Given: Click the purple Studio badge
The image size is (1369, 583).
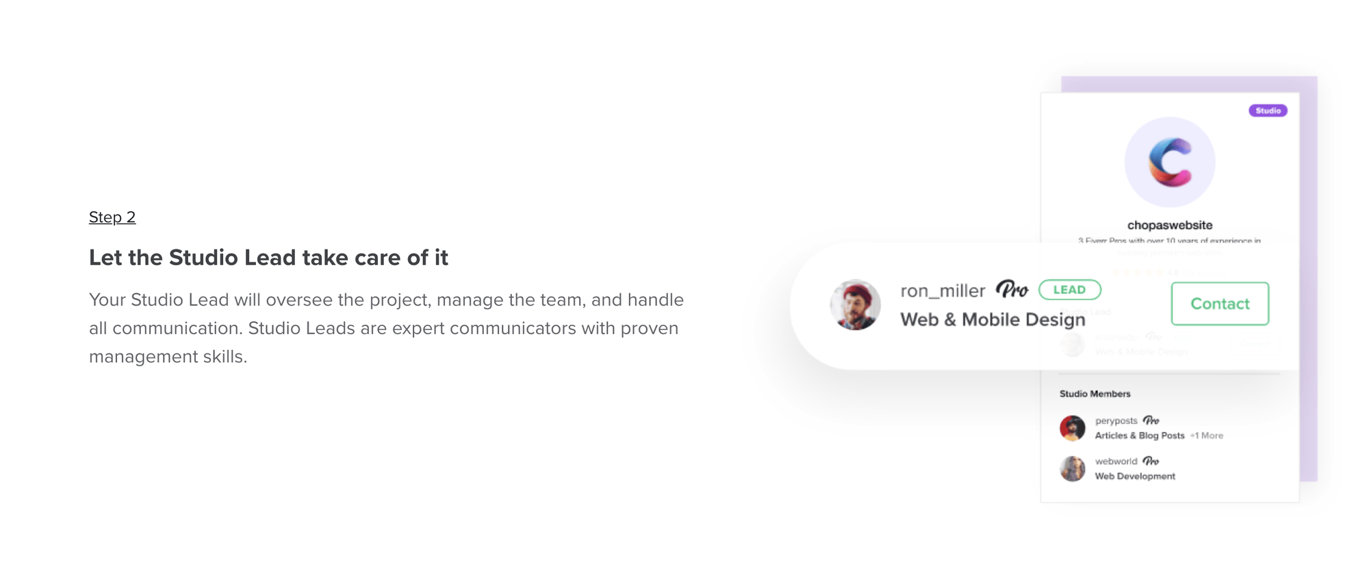Looking at the screenshot, I should pyautogui.click(x=1268, y=111).
